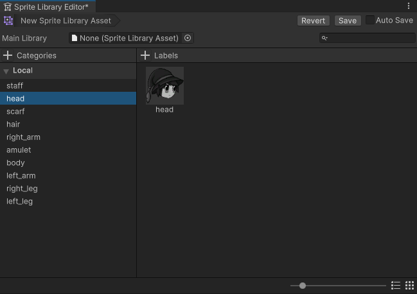Select the staff category
Image resolution: width=417 pixels, height=294 pixels.
15,86
